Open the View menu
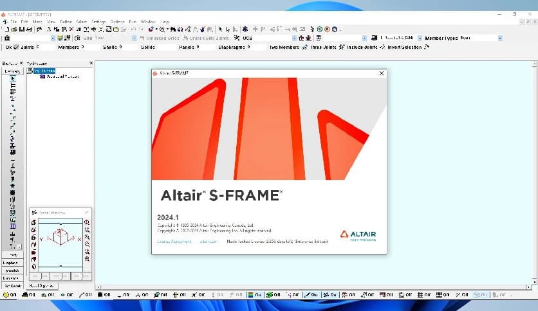 51,21
